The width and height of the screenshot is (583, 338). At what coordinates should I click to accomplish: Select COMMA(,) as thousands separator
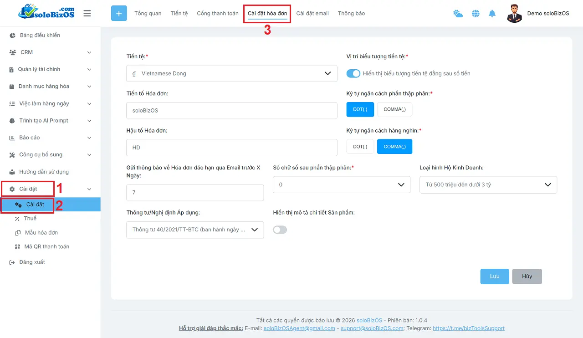click(394, 147)
